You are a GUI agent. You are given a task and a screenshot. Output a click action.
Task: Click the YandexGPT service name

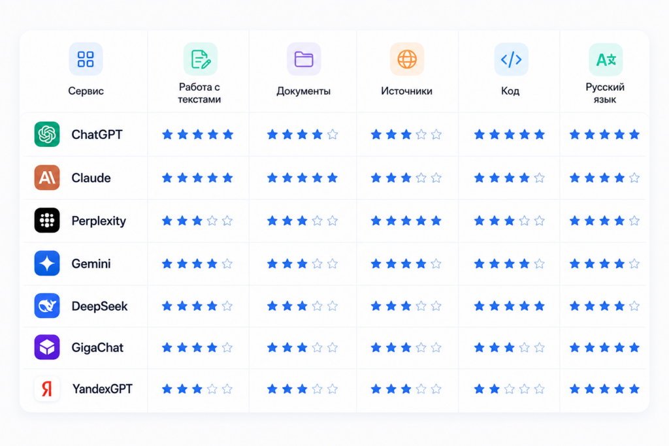click(x=103, y=389)
